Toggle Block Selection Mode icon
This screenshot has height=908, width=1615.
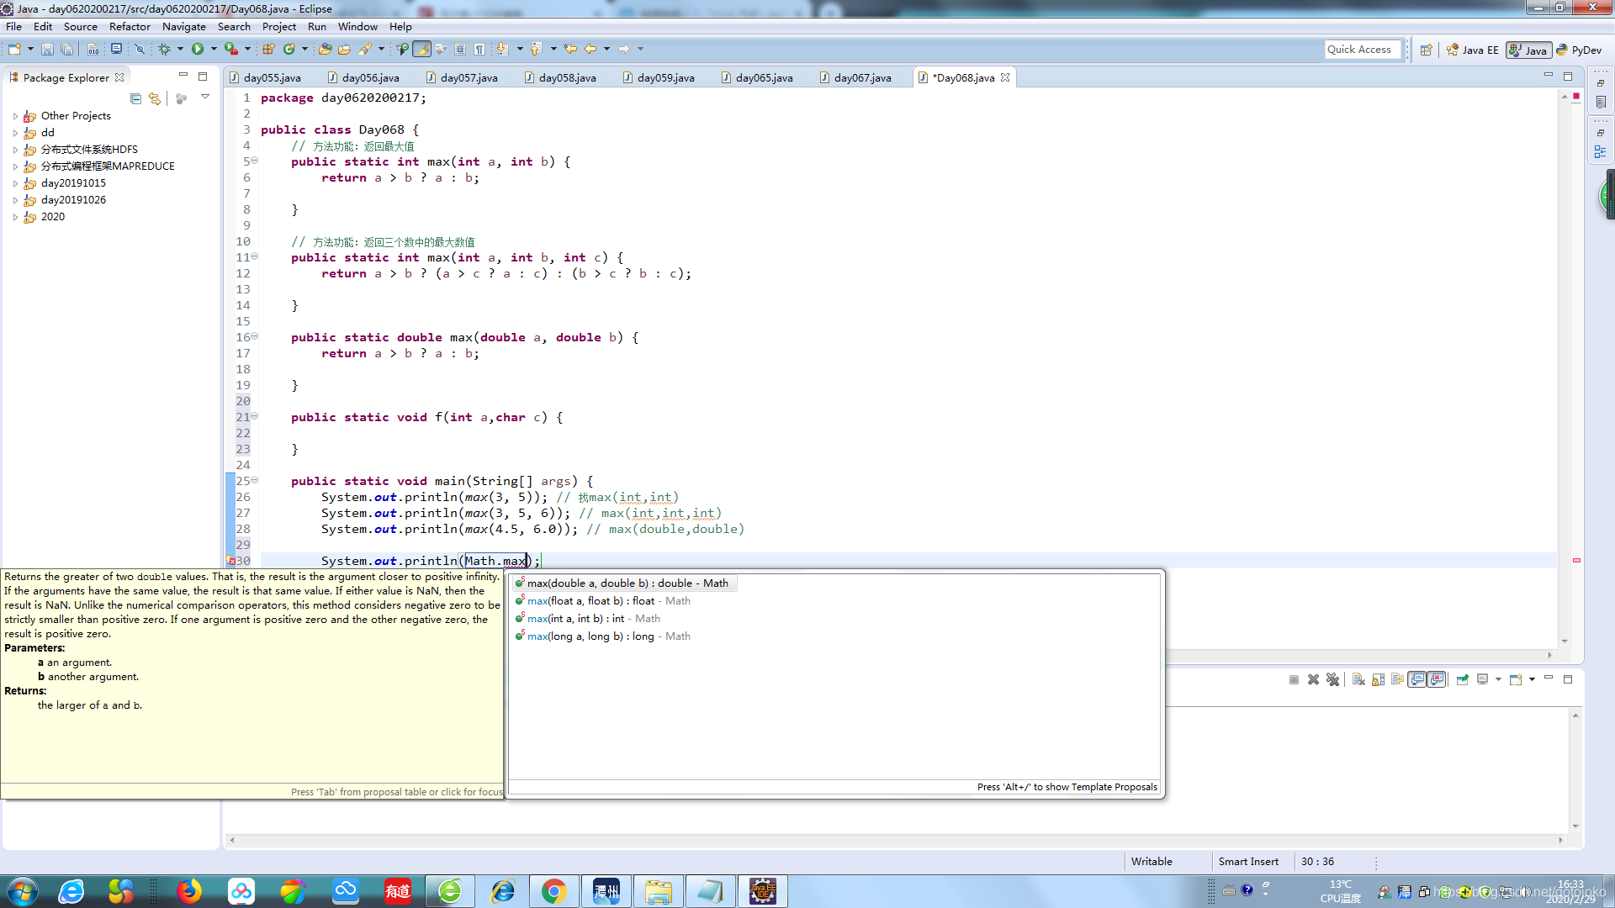460,50
